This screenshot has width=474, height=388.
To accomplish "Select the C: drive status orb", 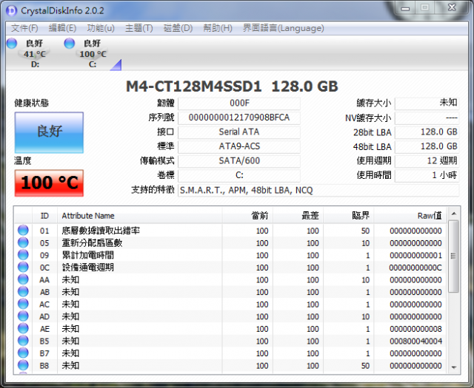I will click(69, 43).
